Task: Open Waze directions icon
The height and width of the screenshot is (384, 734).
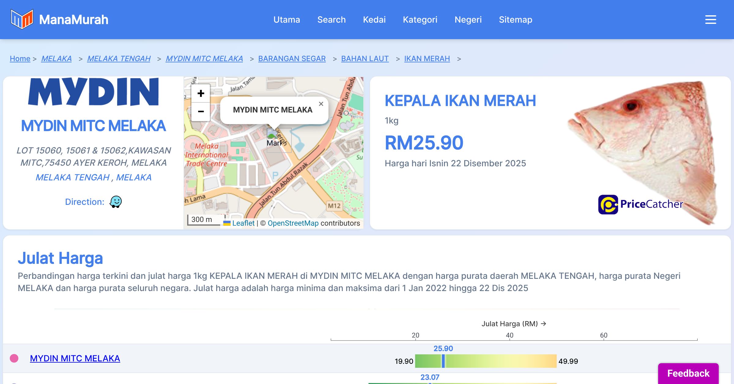Action: 116,202
